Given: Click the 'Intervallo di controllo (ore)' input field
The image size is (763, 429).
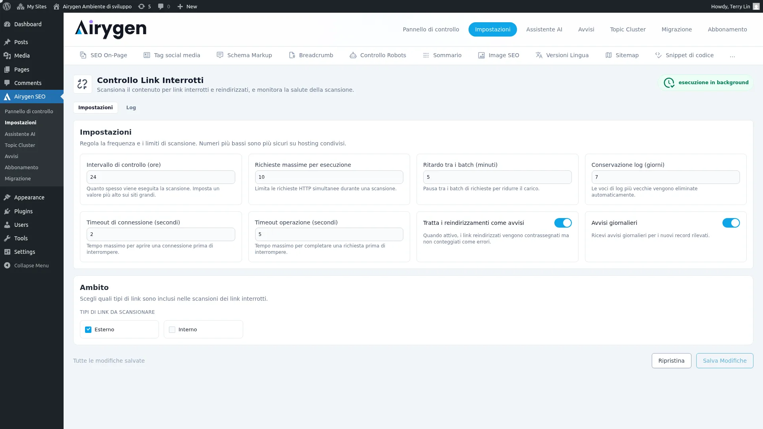Looking at the screenshot, I should (x=161, y=177).
